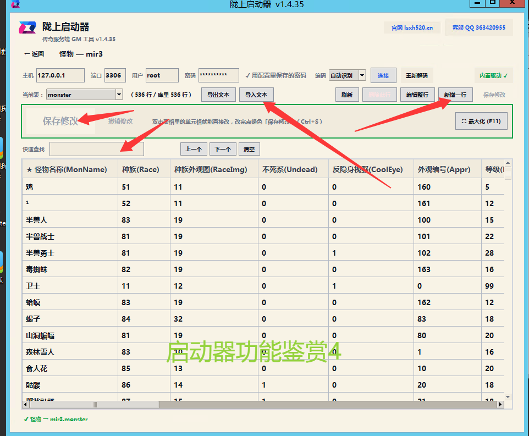Click the title bar app icon

click(x=15, y=4)
